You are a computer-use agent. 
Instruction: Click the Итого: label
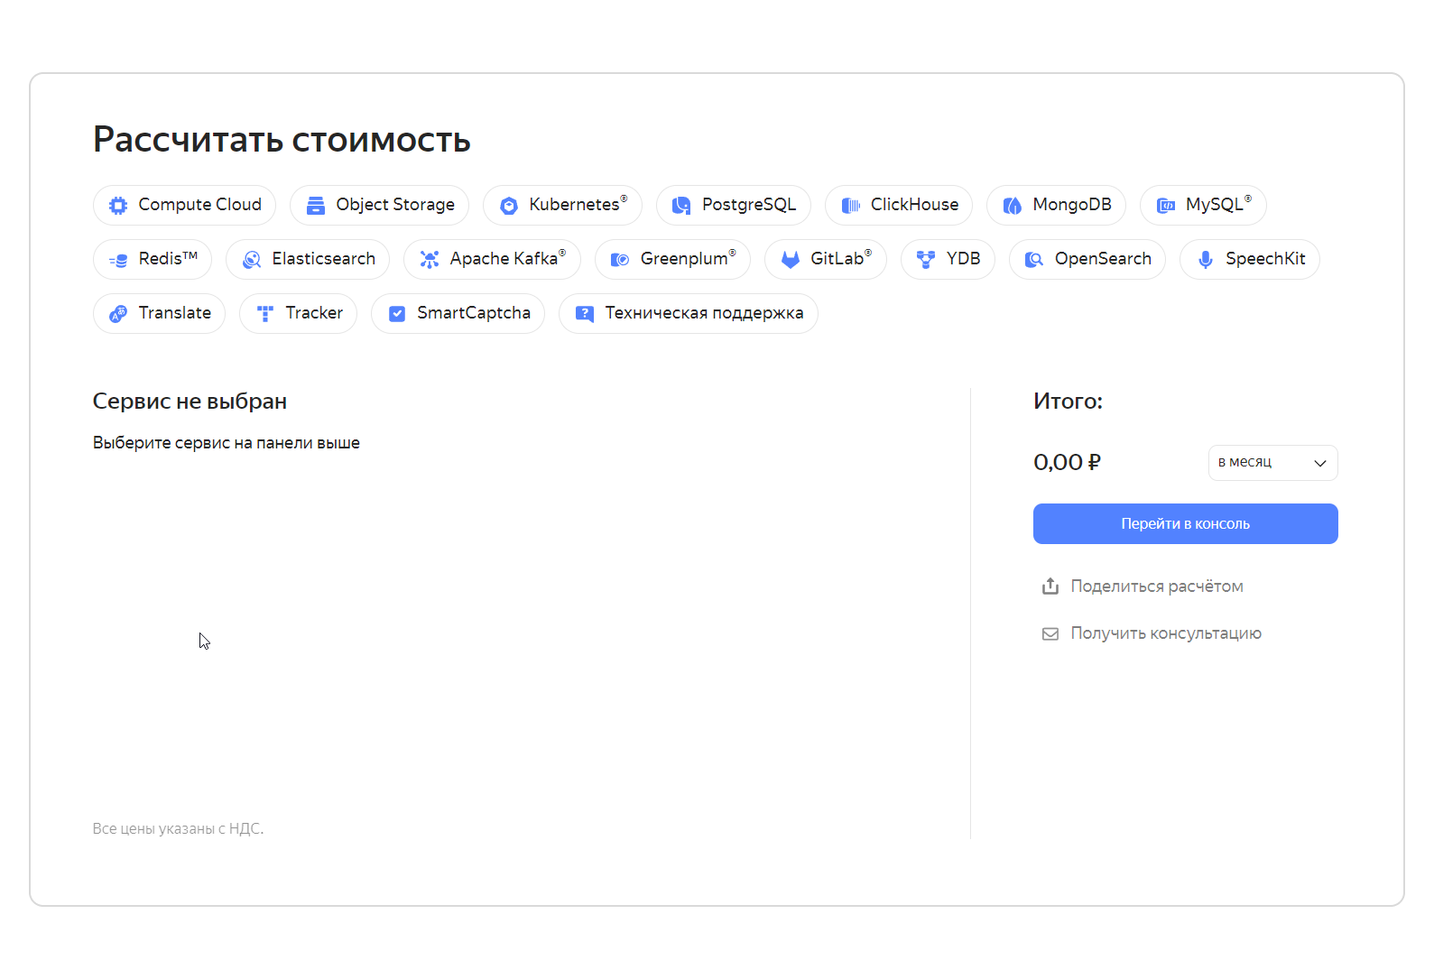(x=1068, y=402)
